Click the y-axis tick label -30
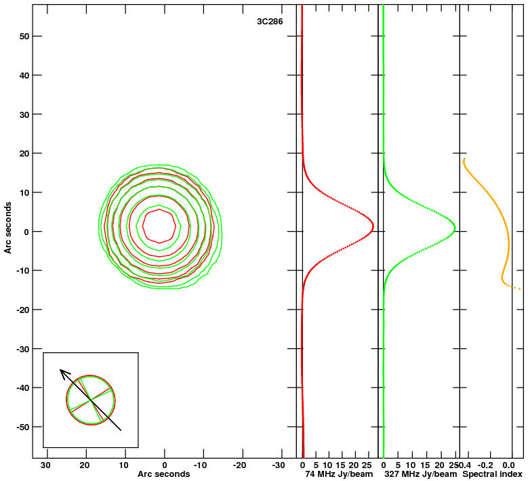Screen dimensions: 528x481 click(x=23, y=349)
